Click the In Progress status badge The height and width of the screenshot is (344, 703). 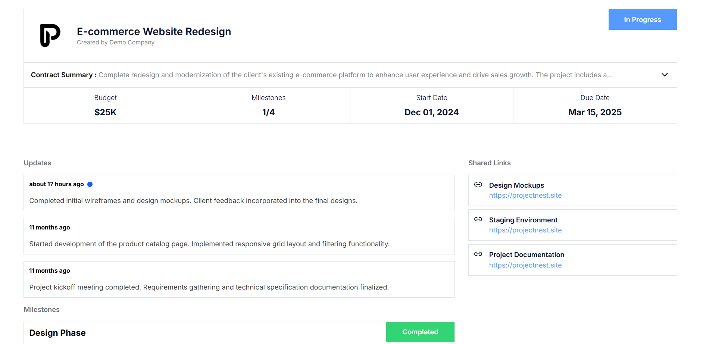click(x=642, y=20)
